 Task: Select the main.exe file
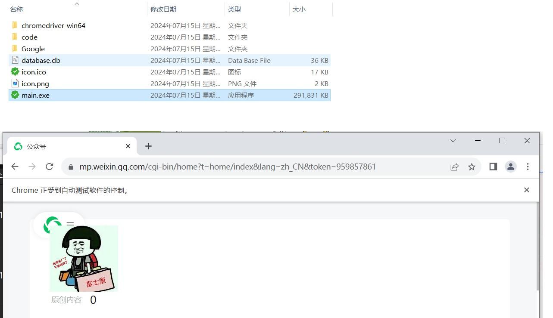tap(35, 95)
